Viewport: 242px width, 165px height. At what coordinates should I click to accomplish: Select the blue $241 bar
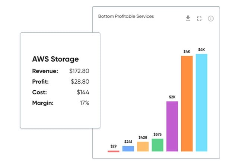coord(128,149)
